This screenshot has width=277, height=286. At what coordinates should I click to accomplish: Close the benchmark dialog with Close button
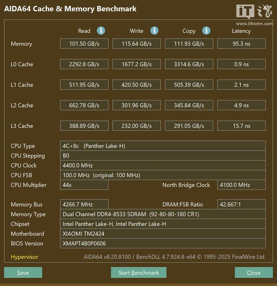(x=254, y=273)
